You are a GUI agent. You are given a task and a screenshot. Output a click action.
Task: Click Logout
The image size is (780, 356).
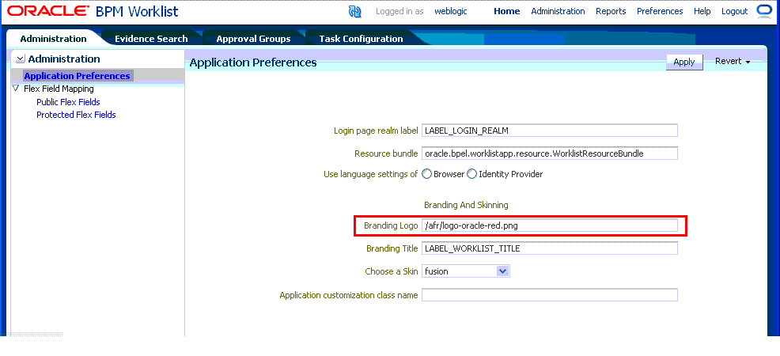pyautogui.click(x=734, y=11)
